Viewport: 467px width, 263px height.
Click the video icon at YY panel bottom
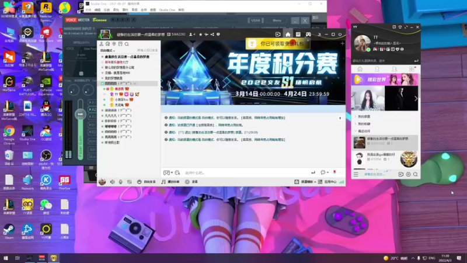[x=401, y=174]
